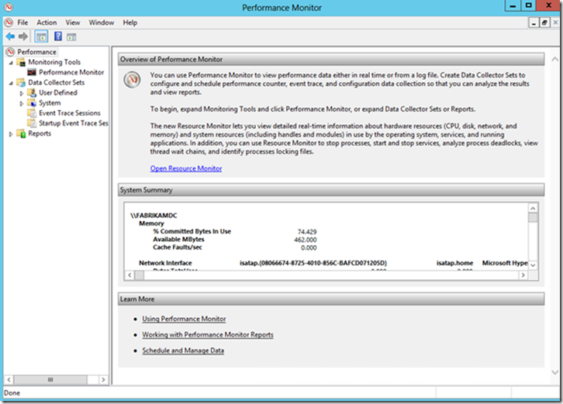This screenshot has height=404, width=563.
Task: Click tree pane horizontal scroll right arrow
Action: tap(103, 380)
